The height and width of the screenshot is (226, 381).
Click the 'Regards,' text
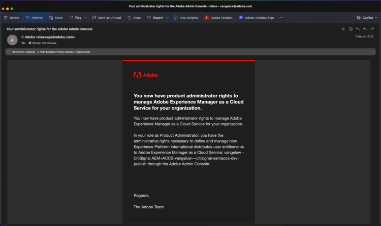141,196
